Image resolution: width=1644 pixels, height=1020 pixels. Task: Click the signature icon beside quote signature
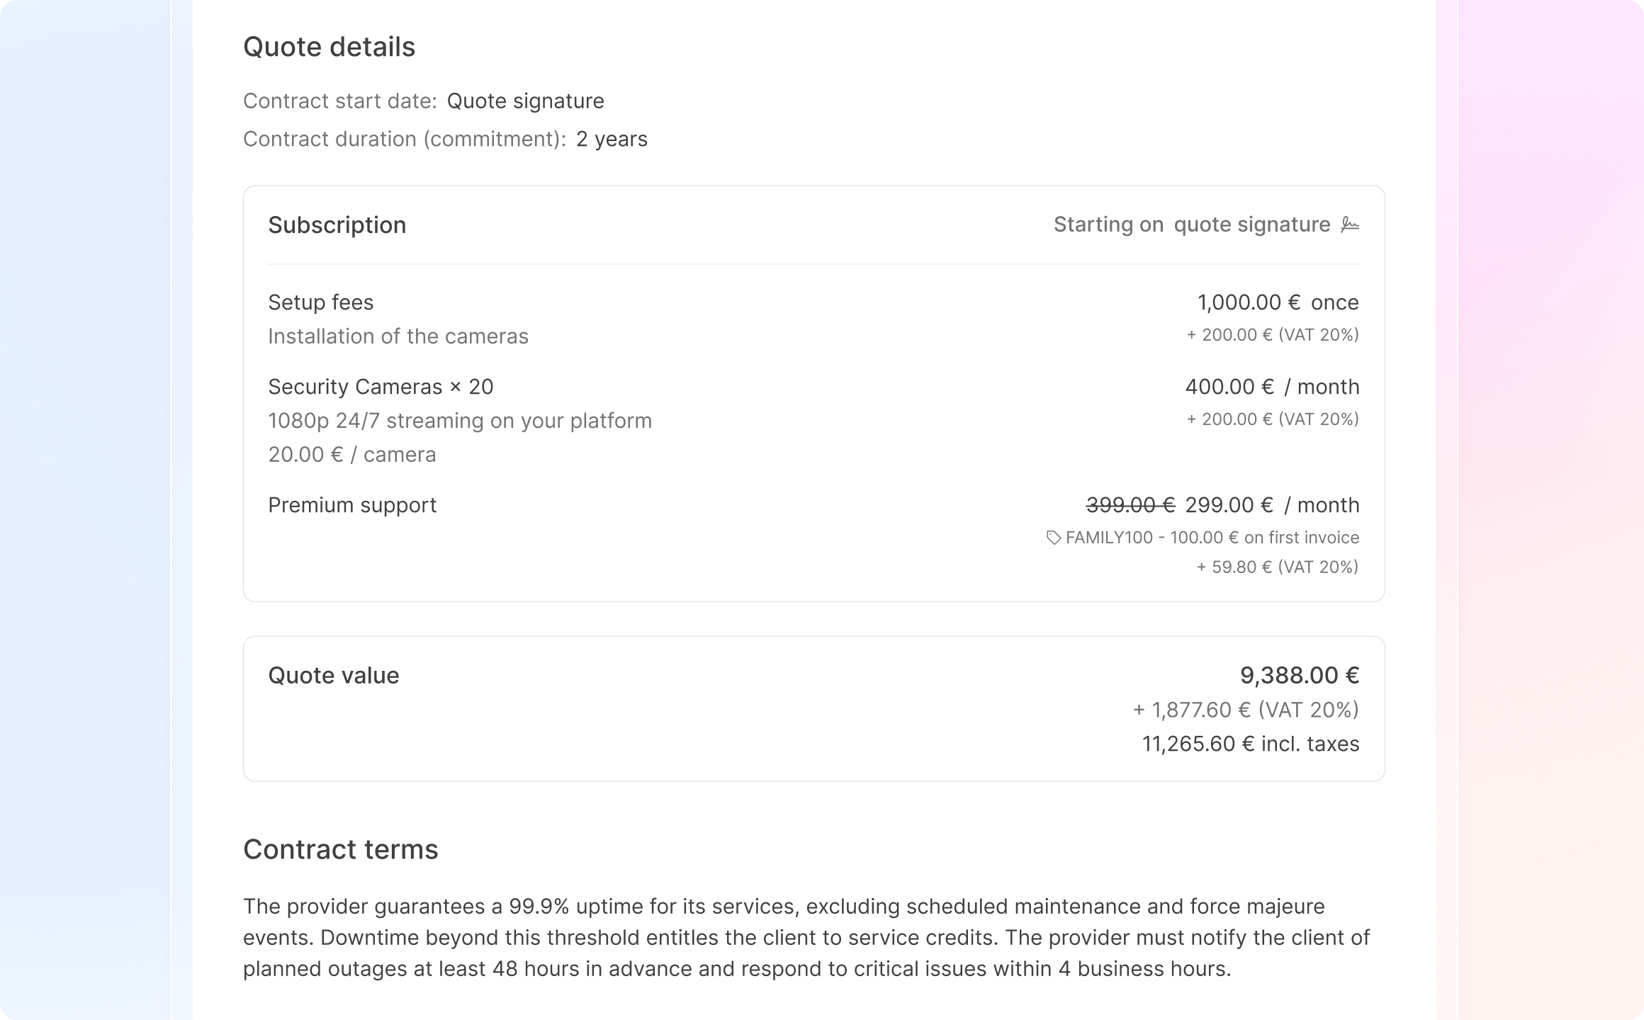tap(1350, 225)
